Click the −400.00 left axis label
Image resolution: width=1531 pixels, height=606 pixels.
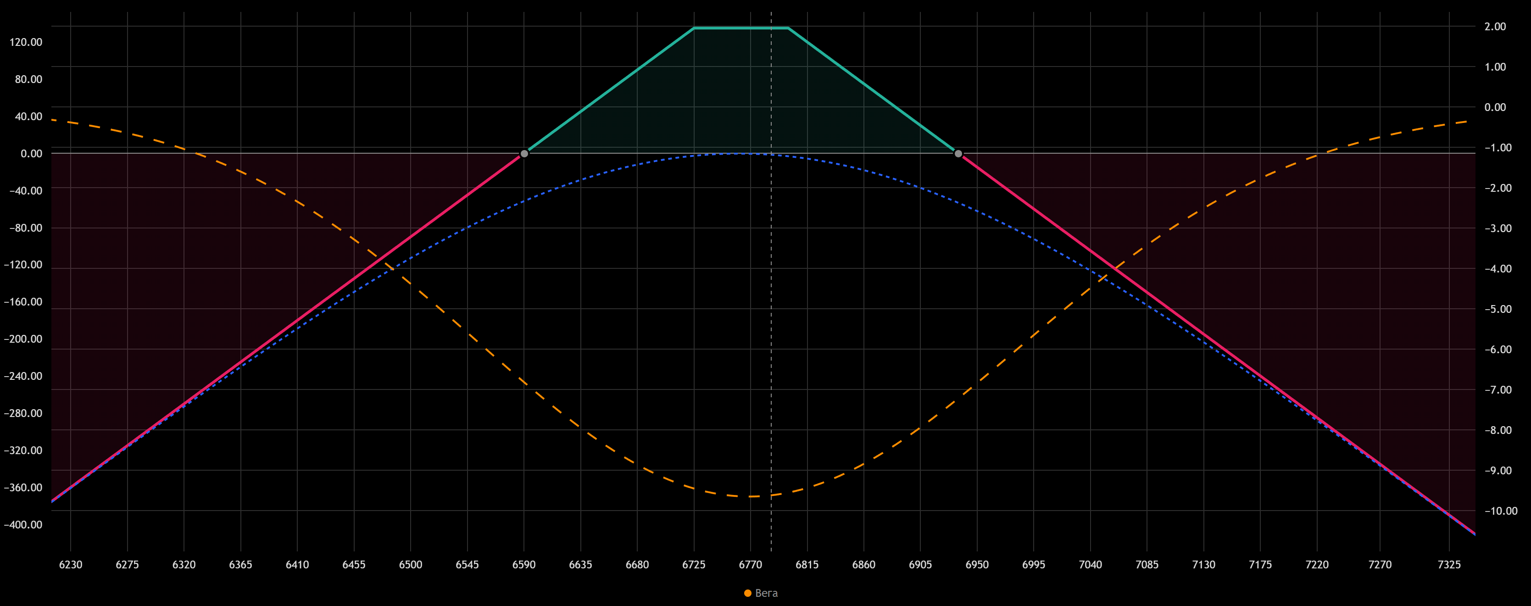23,525
